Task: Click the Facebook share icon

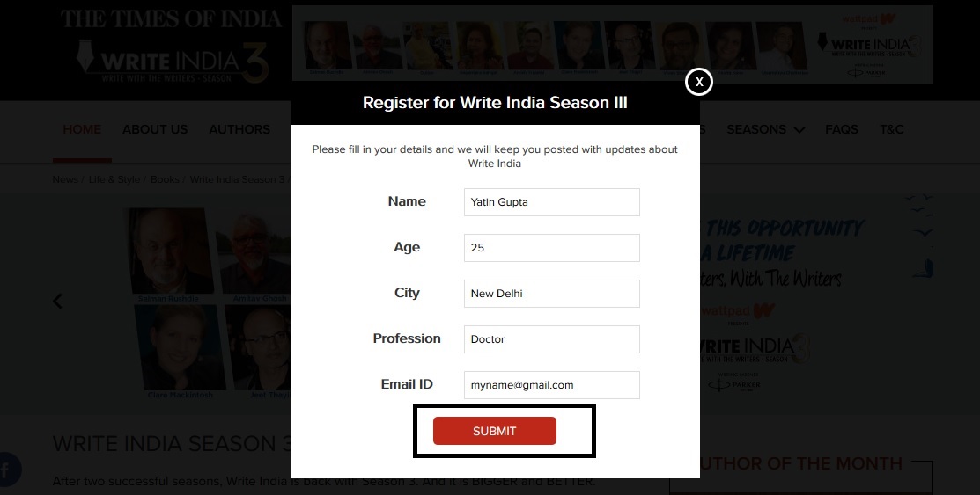Action: coord(7,470)
